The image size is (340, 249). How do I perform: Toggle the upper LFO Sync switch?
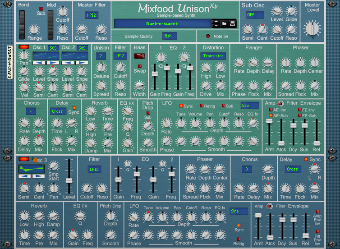coord(181,106)
